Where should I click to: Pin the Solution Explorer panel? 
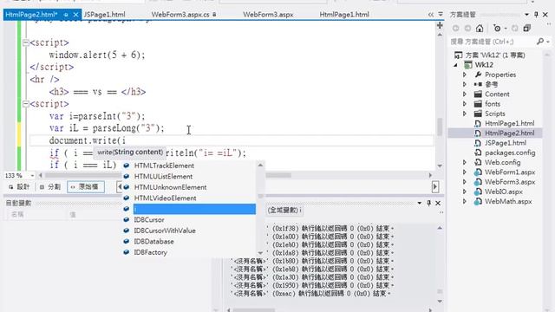536,15
